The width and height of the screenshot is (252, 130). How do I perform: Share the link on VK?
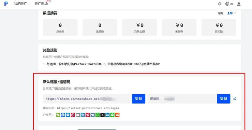pyautogui.click(x=93, y=115)
